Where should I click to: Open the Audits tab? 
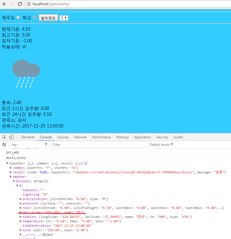pyautogui.click(x=178, y=137)
